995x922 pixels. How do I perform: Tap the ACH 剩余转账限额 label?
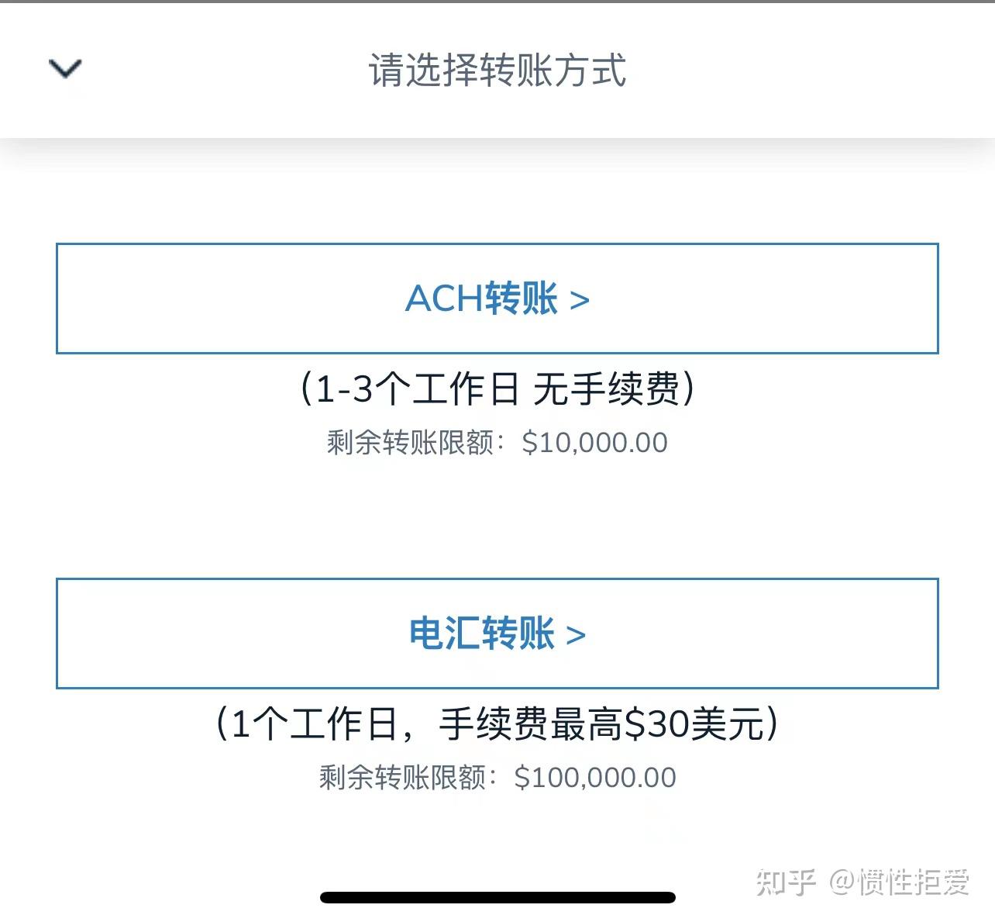coord(411,443)
